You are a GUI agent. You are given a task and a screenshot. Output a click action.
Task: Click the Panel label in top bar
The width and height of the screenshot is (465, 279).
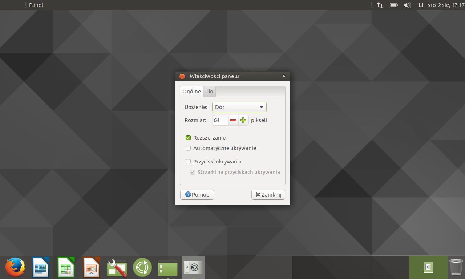(36, 5)
